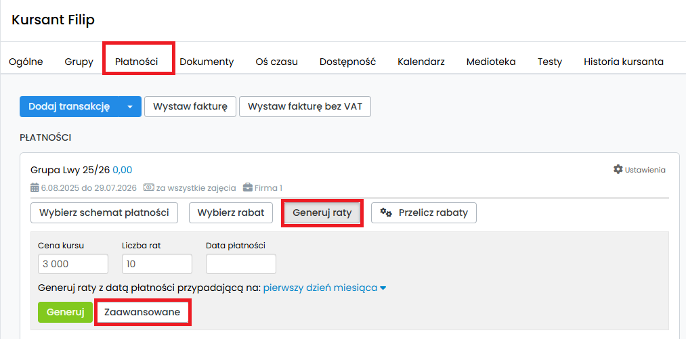The image size is (686, 339).
Task: Click the Wybierz rabat button
Action: tap(230, 212)
